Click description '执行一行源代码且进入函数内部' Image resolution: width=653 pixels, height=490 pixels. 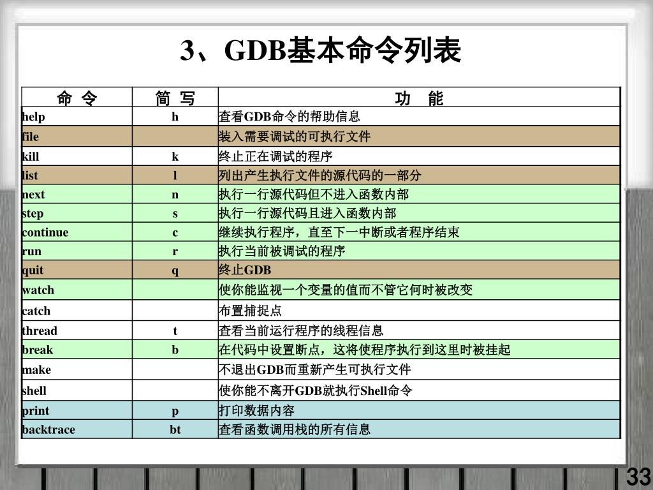click(x=307, y=214)
